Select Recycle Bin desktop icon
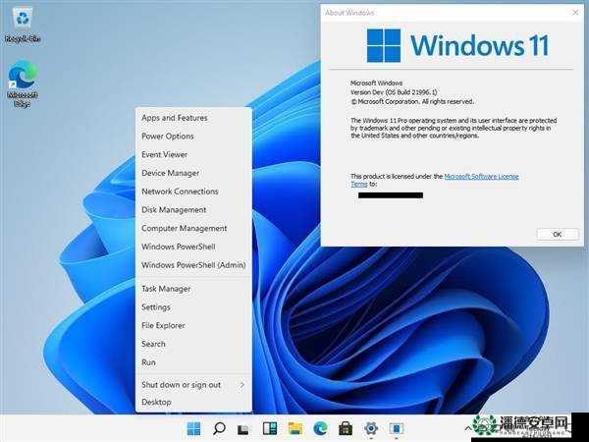 [23, 24]
